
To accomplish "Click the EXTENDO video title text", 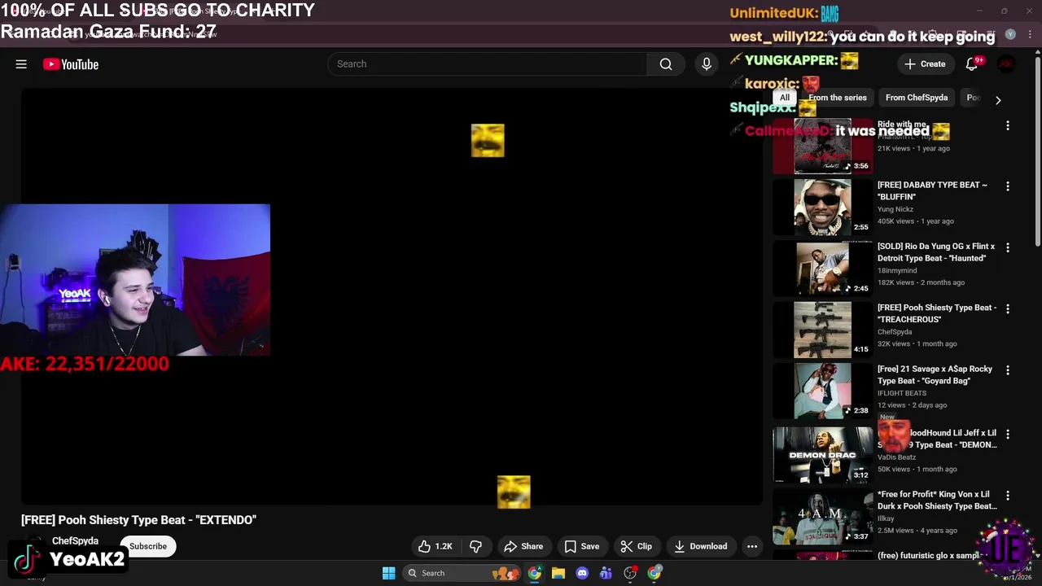I will [x=138, y=519].
